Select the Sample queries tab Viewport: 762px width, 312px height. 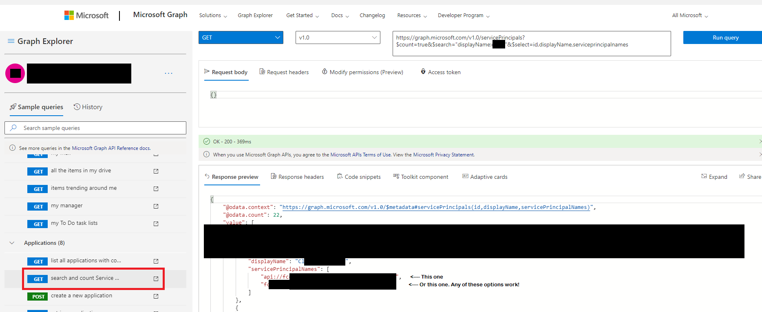(37, 107)
